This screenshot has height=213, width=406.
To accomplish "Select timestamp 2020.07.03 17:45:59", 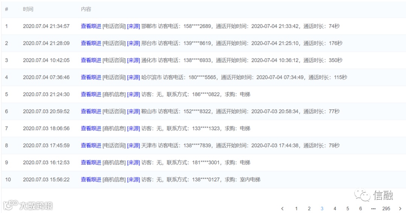I will pos(46,145).
